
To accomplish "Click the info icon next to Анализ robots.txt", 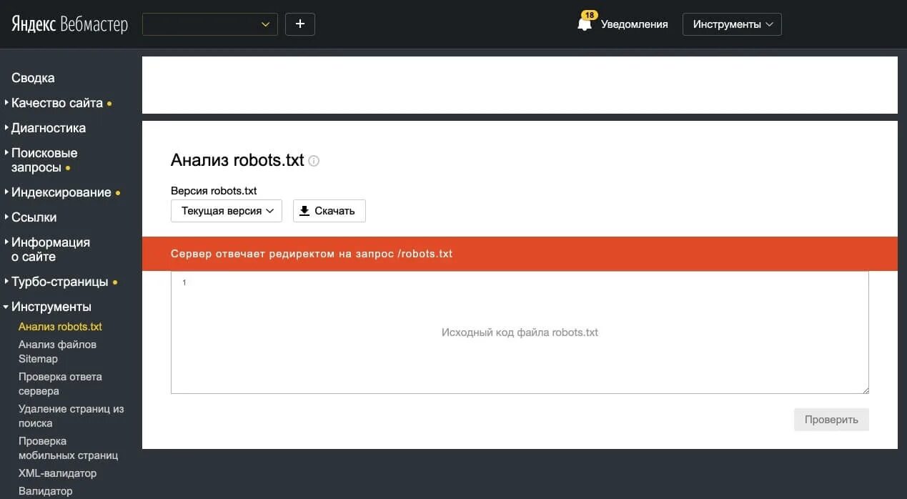I will point(314,161).
